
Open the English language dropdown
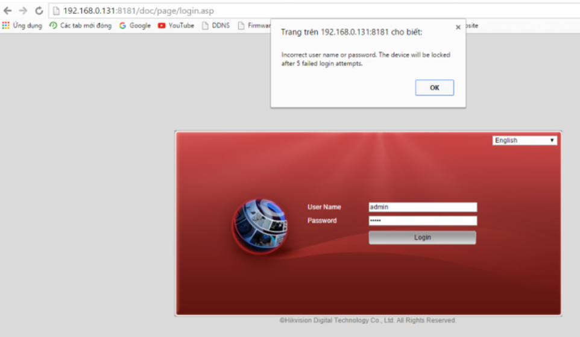click(525, 140)
